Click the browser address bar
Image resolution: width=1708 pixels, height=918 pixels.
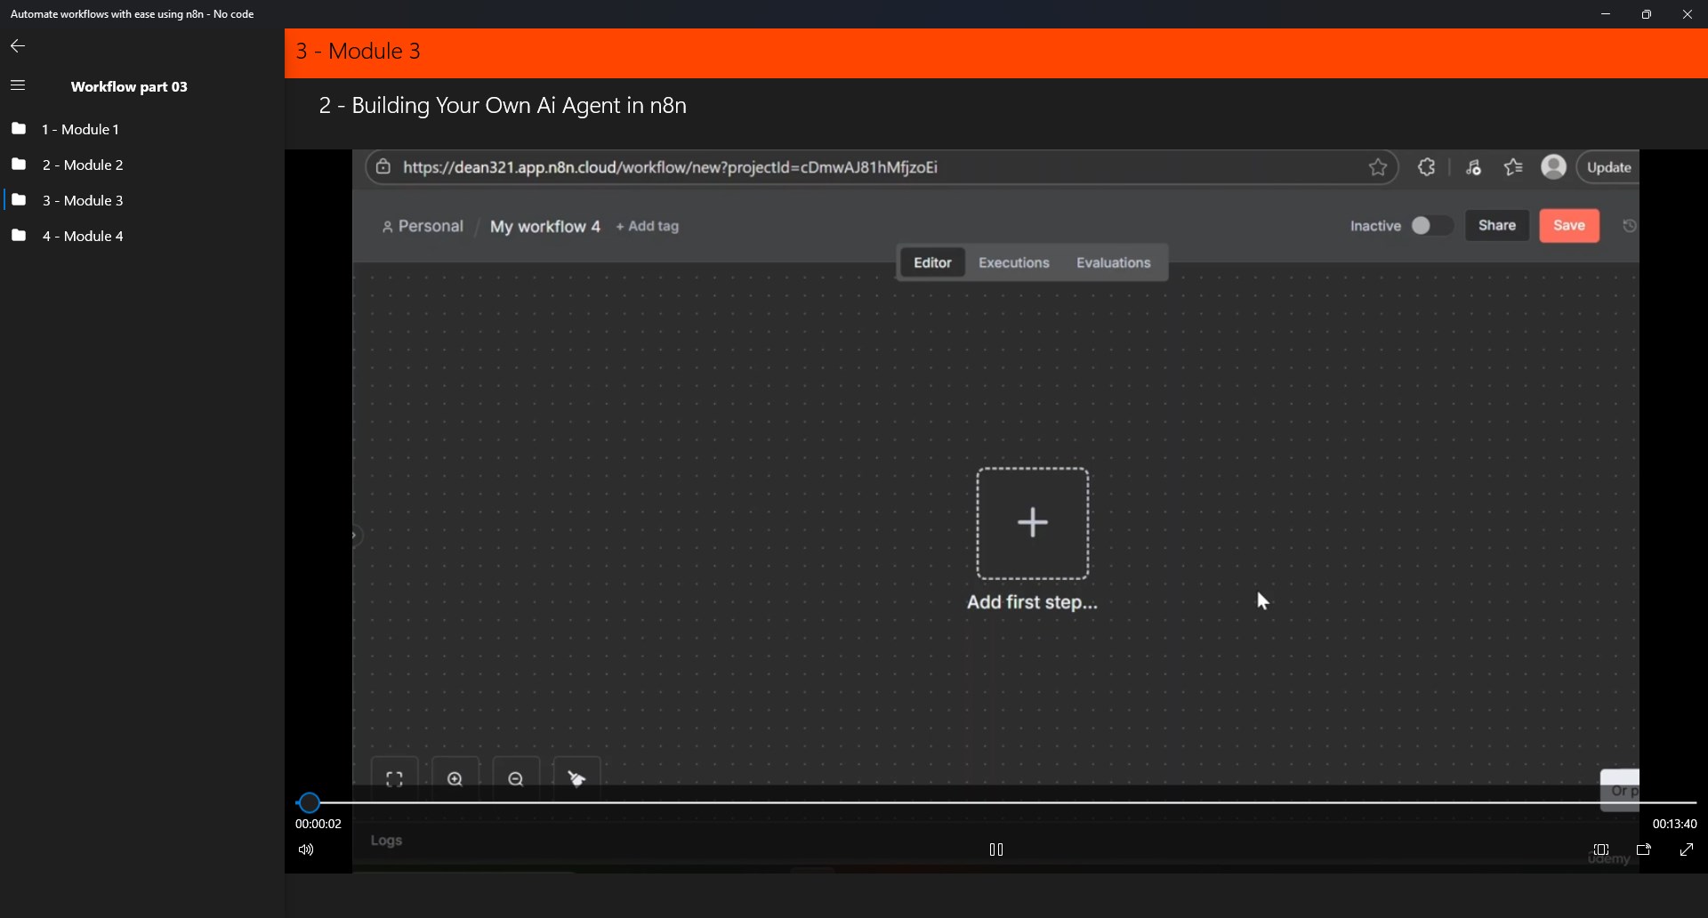click(801, 167)
